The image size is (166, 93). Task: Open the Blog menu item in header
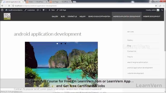63,17
